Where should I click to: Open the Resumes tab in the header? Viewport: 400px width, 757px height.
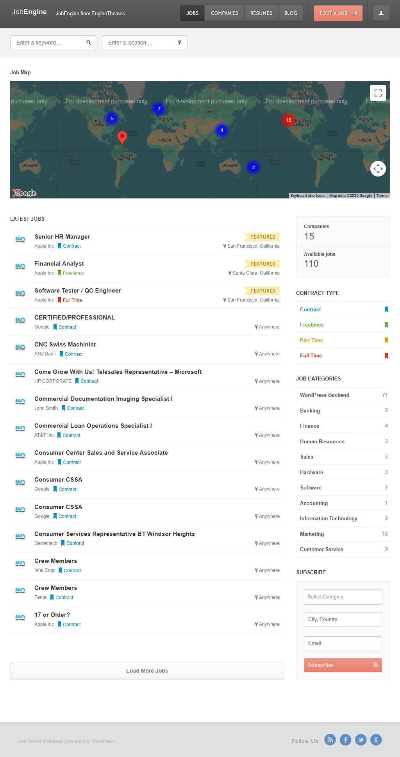[261, 13]
